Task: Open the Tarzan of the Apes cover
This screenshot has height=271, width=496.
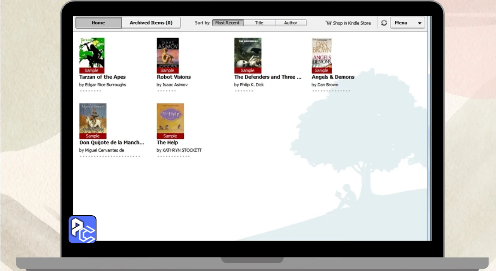Action: coord(92,55)
